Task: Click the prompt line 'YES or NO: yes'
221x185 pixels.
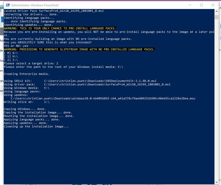Action: [x=16, y=46]
